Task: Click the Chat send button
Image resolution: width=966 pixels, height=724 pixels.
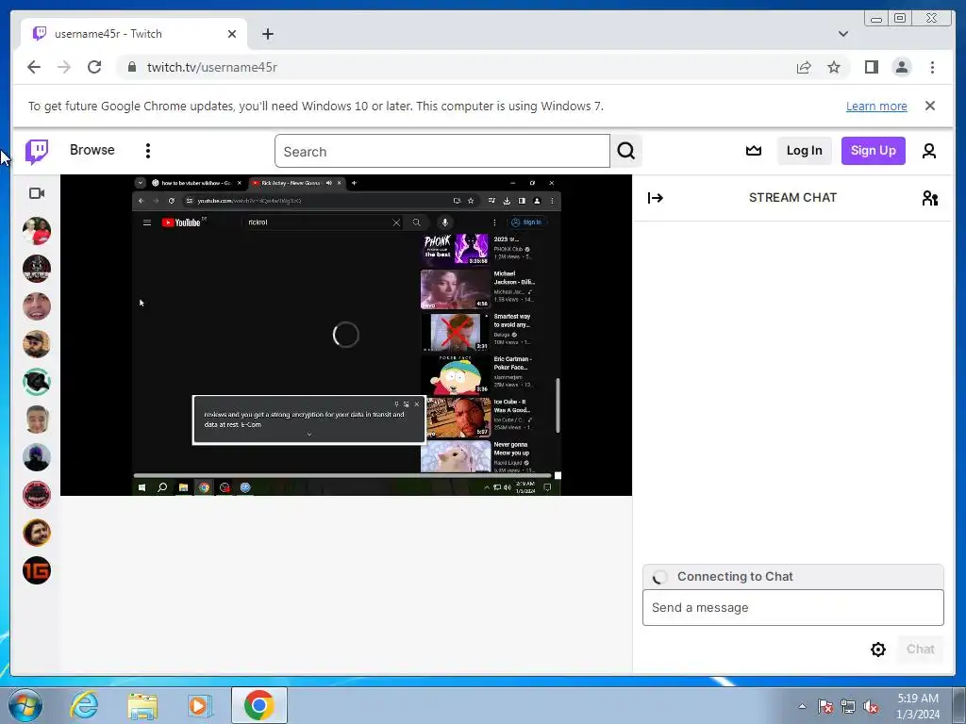Action: (x=921, y=649)
